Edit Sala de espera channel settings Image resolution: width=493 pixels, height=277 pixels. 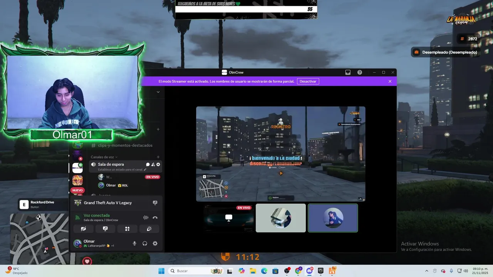click(x=158, y=164)
